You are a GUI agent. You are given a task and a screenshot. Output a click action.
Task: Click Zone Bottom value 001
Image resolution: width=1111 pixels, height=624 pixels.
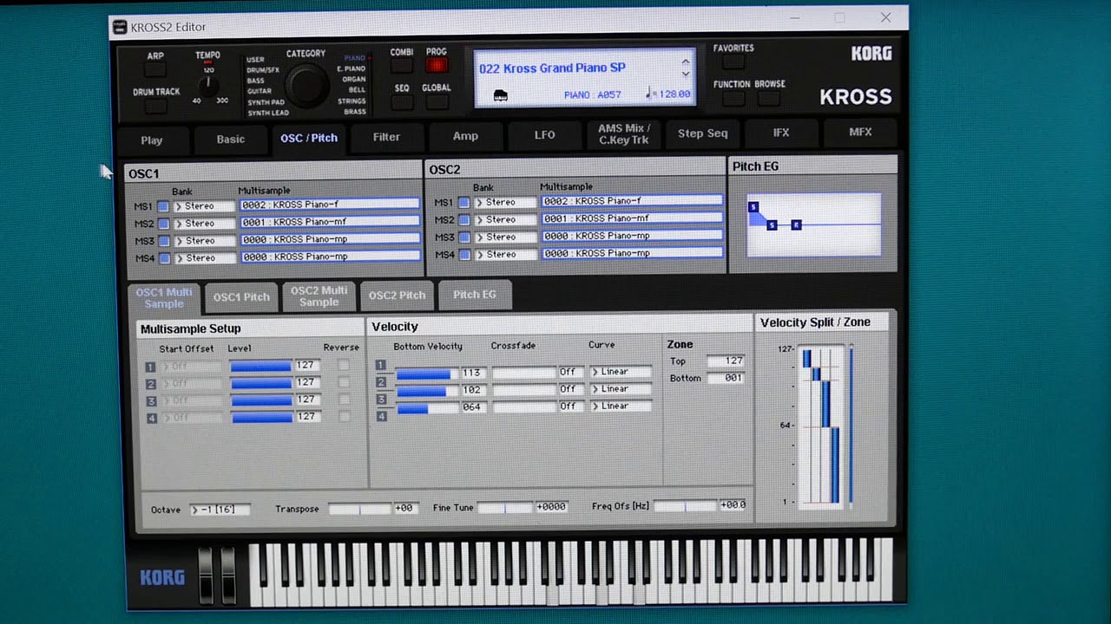(x=726, y=378)
